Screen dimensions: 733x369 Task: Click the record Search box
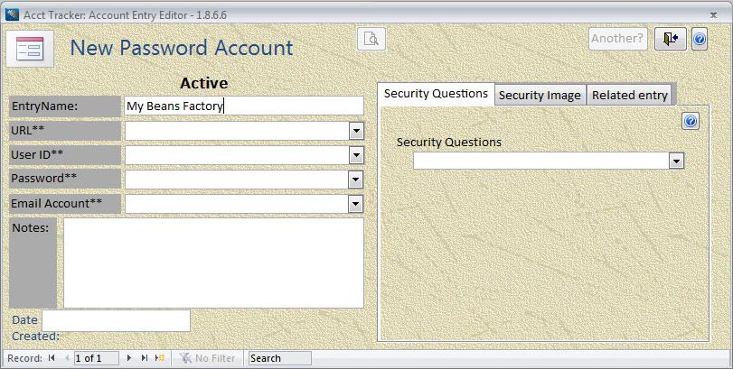[279, 358]
